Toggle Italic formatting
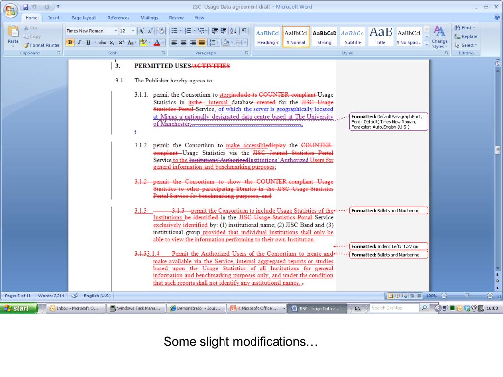This screenshot has width=503, height=377. pyautogui.click(x=79, y=42)
